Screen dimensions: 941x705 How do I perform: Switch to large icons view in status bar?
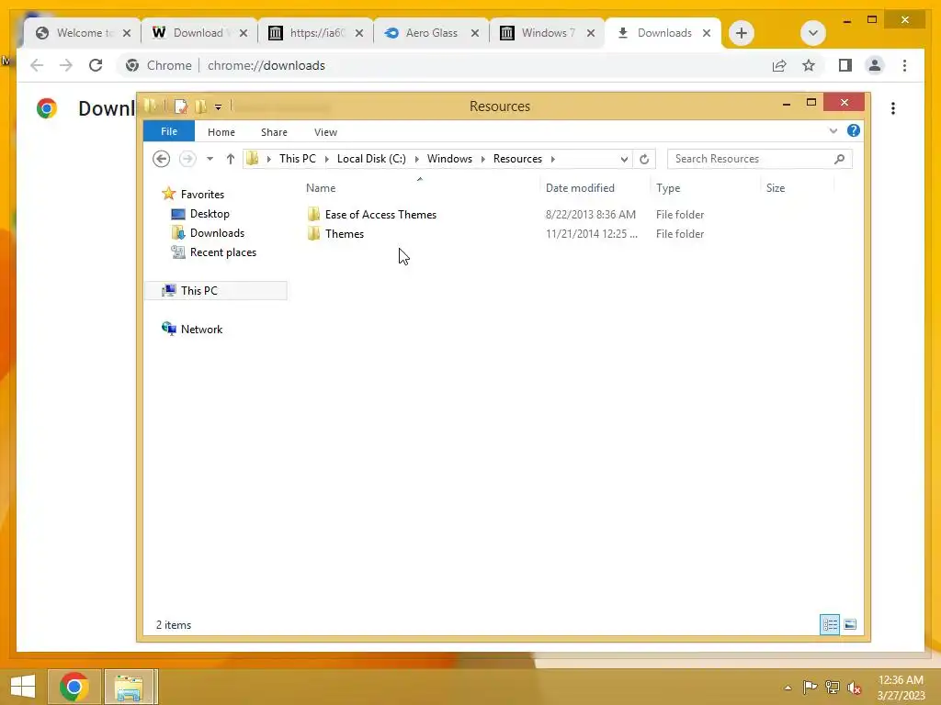850,624
